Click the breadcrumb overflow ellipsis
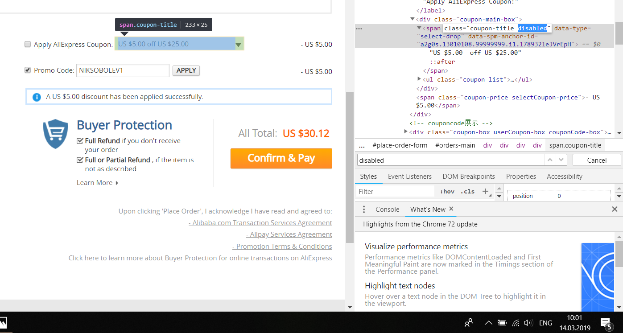 tap(362, 145)
